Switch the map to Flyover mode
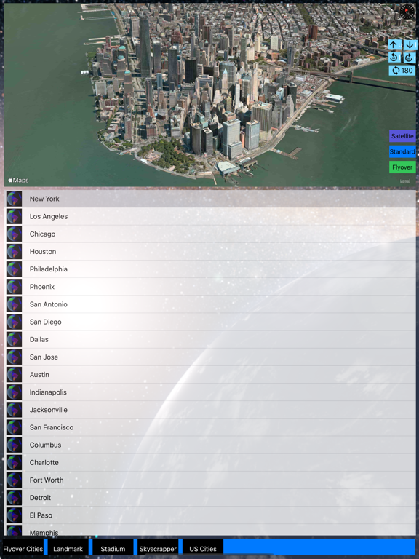This screenshot has width=419, height=559. 402,167
